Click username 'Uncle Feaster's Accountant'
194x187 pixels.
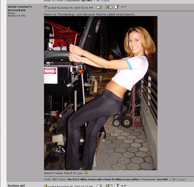[x=20, y=8]
